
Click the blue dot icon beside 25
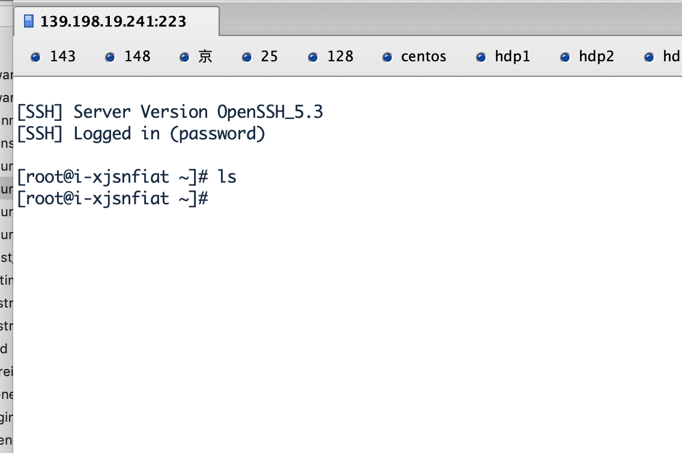point(247,57)
